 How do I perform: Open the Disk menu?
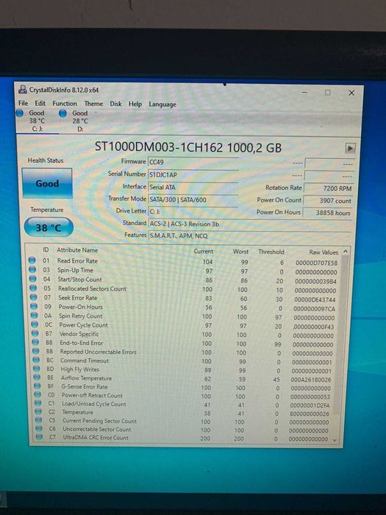(115, 104)
